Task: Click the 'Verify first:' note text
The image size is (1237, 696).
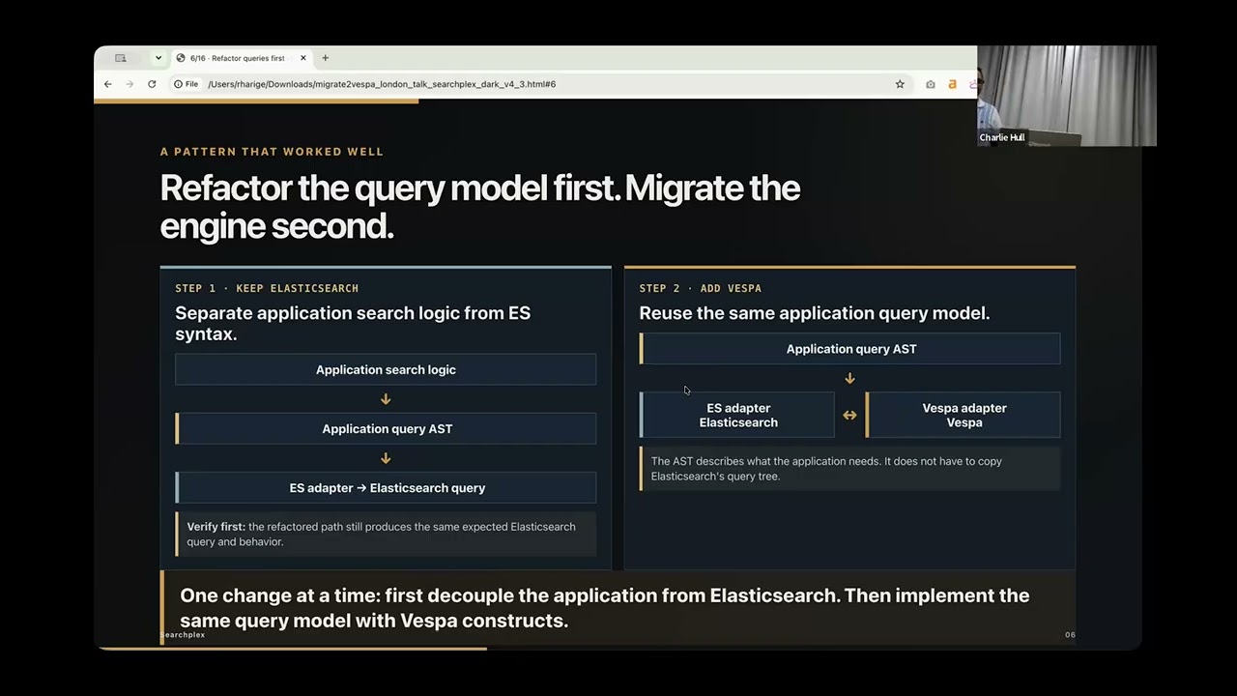Action: click(386, 534)
